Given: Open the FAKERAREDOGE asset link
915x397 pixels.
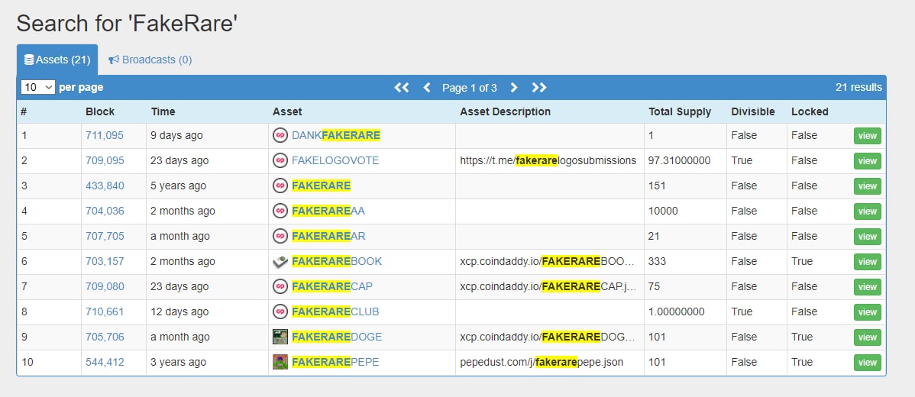Looking at the screenshot, I should pyautogui.click(x=337, y=337).
